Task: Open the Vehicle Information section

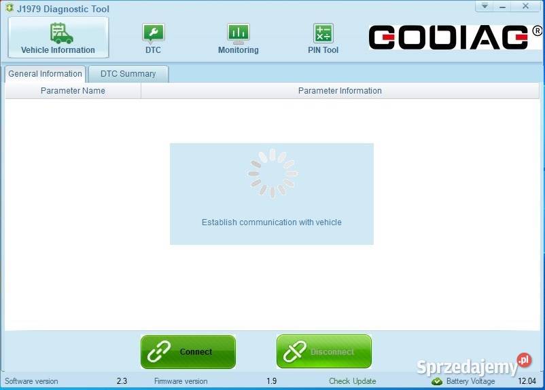Action: click(x=58, y=38)
